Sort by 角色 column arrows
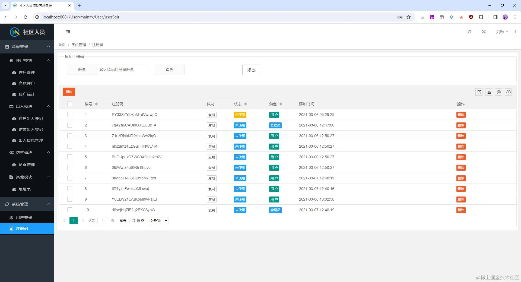Image resolution: width=521 pixels, height=282 pixels. [281, 104]
